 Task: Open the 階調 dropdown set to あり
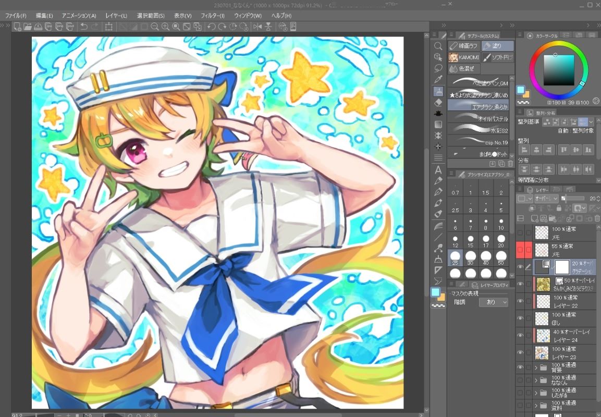click(496, 302)
